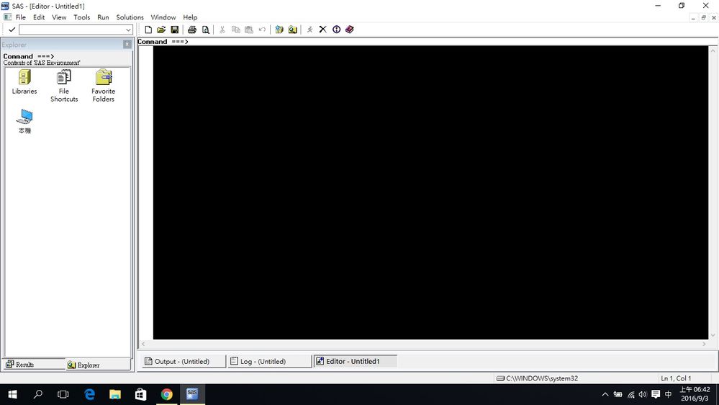Select the Explorer tab at the bottom

(98, 365)
